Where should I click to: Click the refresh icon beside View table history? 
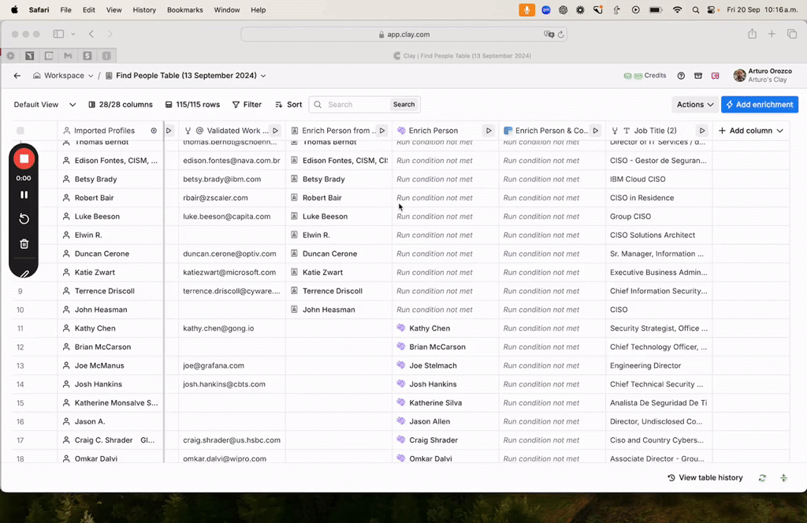point(762,478)
